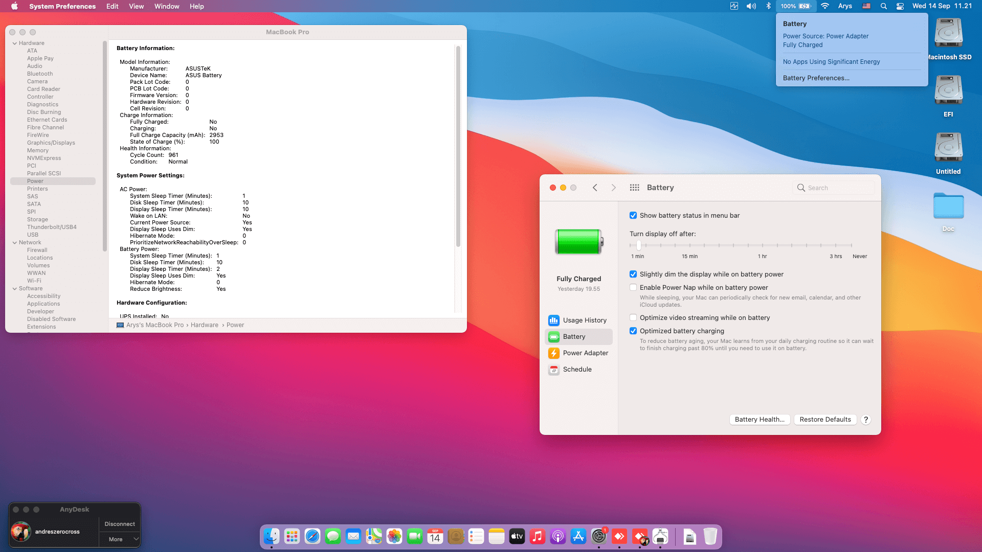Open Finder from the dock
The image size is (982, 552).
[272, 536]
